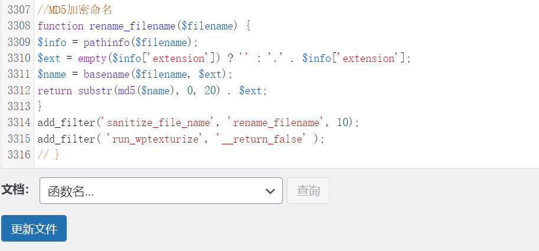Click the closing brace on line 3313
The height and width of the screenshot is (251, 539).
pos(40,107)
